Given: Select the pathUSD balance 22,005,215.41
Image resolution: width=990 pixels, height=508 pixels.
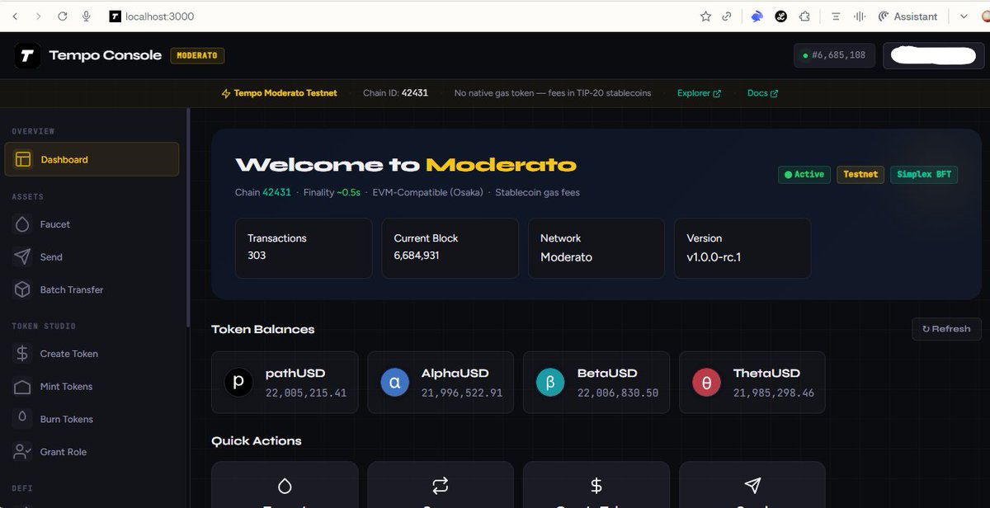Looking at the screenshot, I should 306,393.
